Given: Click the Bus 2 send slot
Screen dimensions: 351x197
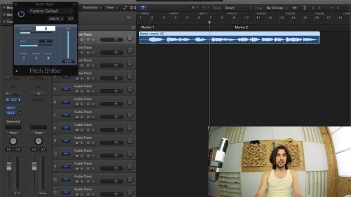Looking at the screenshot, I should [x=10, y=113].
